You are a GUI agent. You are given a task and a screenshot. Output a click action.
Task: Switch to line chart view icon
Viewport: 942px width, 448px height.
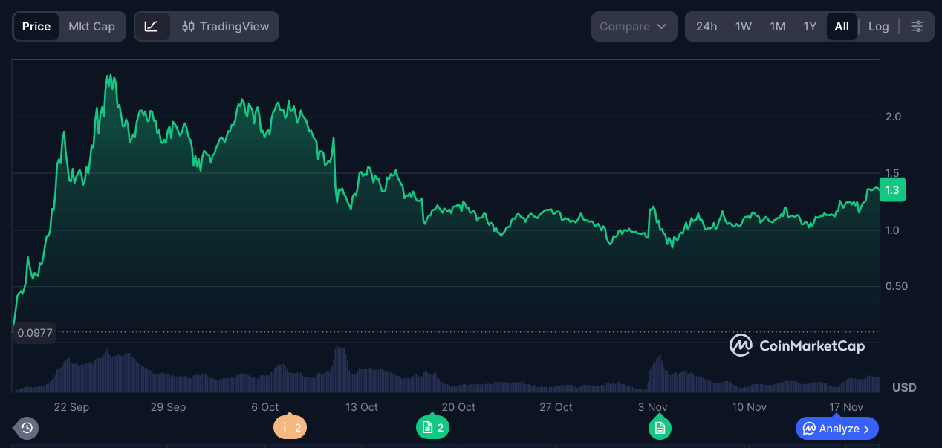point(152,27)
